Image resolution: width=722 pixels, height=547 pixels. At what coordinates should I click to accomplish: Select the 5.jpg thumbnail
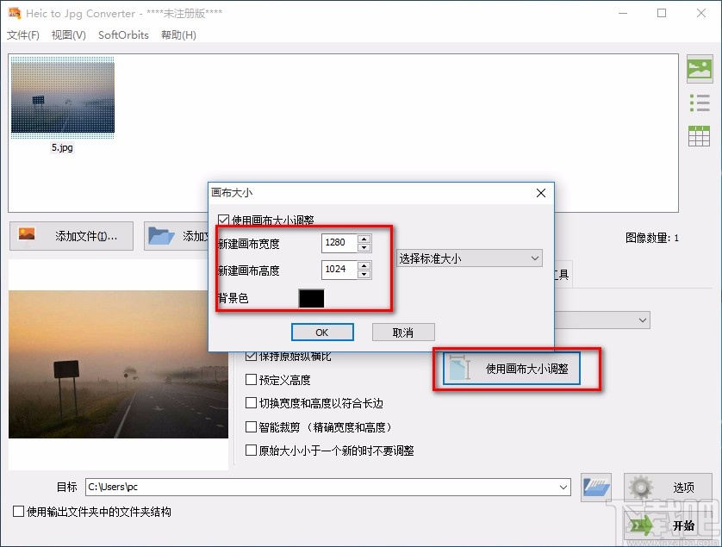(x=62, y=96)
